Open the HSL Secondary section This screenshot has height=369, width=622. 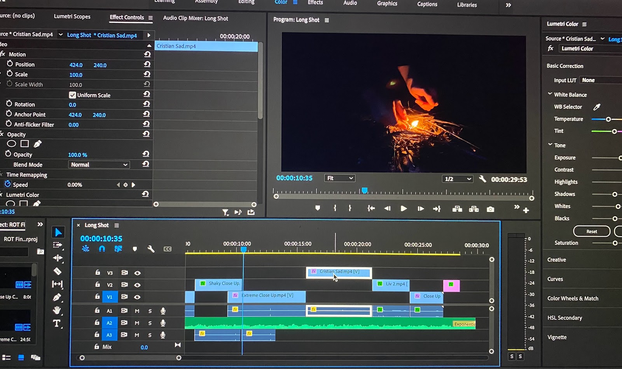[x=564, y=318]
